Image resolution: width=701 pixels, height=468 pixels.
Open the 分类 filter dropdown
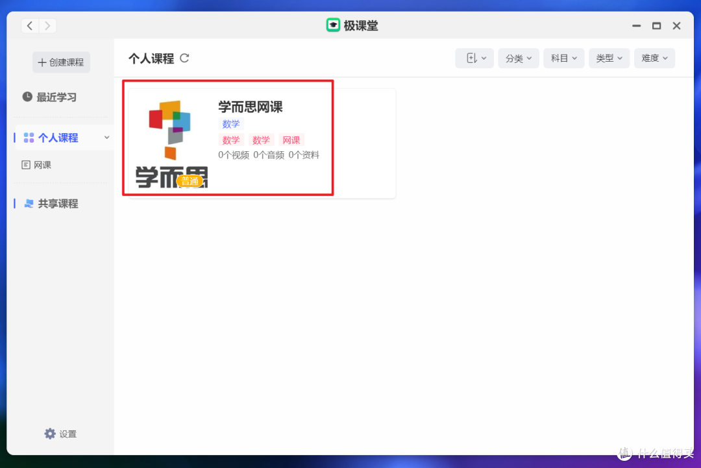519,58
